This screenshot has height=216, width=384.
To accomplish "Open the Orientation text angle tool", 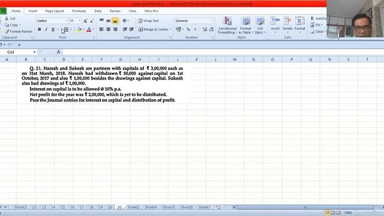I will (125, 21).
